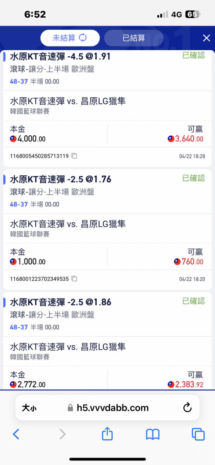
Task: Tap refresh icon on 未結算 tab
Action: coord(82,38)
